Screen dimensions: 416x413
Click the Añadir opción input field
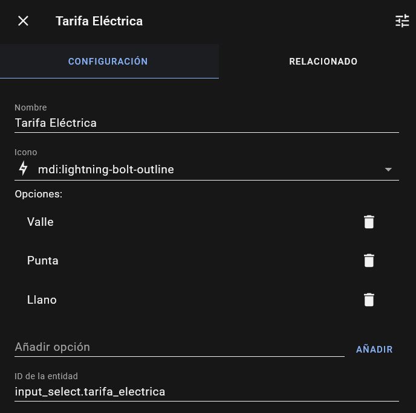(179, 347)
